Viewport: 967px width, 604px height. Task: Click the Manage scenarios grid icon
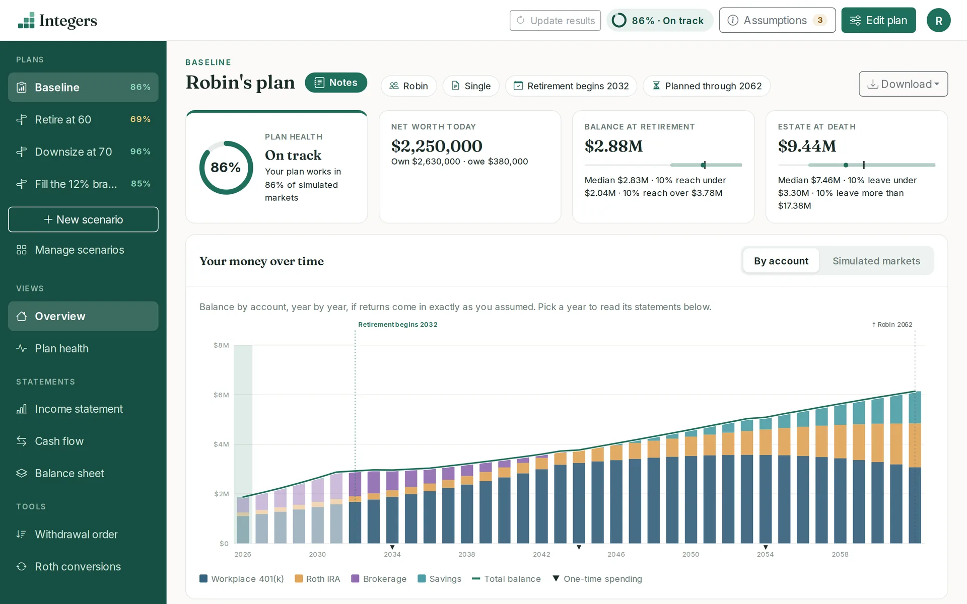[x=22, y=250]
